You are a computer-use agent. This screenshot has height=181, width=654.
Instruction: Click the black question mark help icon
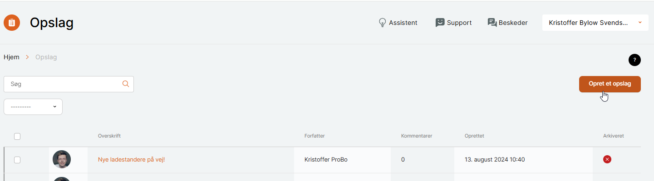click(634, 60)
